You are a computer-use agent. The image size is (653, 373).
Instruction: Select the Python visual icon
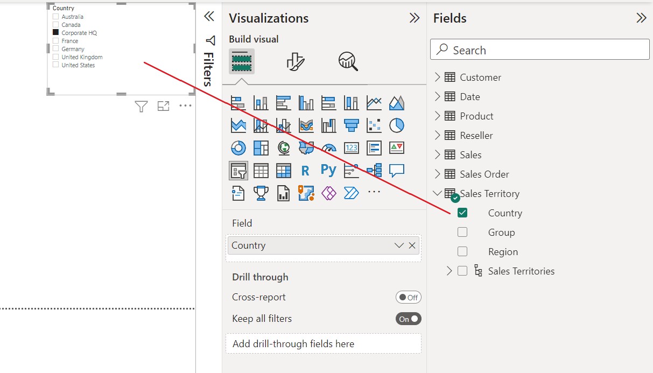coord(329,170)
